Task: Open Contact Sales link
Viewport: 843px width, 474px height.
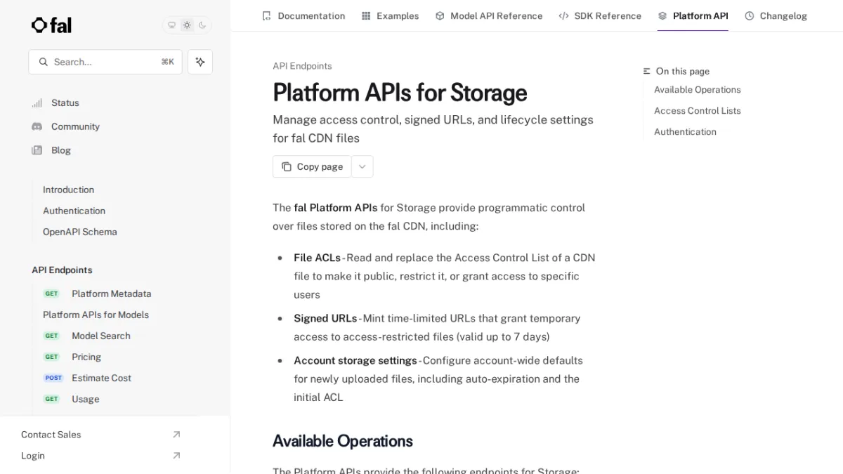Action: [x=51, y=435]
